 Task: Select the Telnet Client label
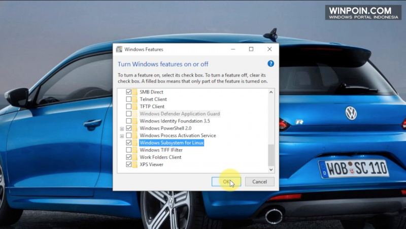(153, 99)
